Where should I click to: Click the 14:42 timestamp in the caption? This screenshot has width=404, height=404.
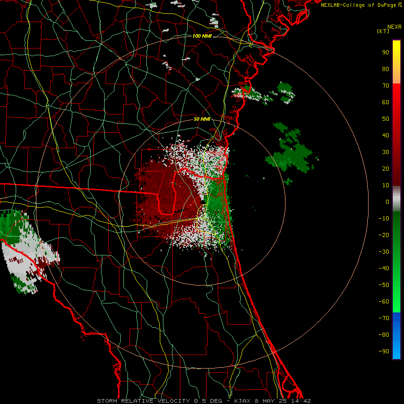tap(301, 401)
